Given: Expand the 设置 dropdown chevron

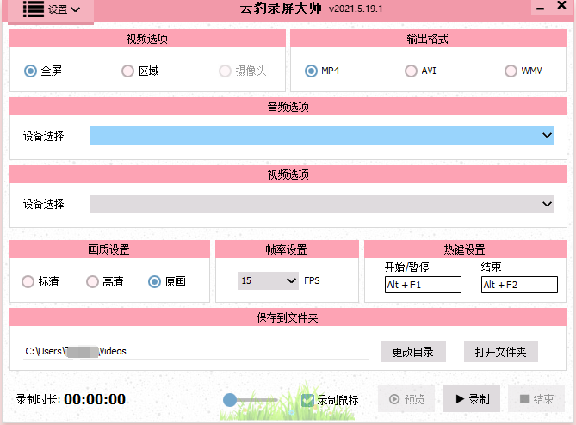Looking at the screenshot, I should (75, 9).
